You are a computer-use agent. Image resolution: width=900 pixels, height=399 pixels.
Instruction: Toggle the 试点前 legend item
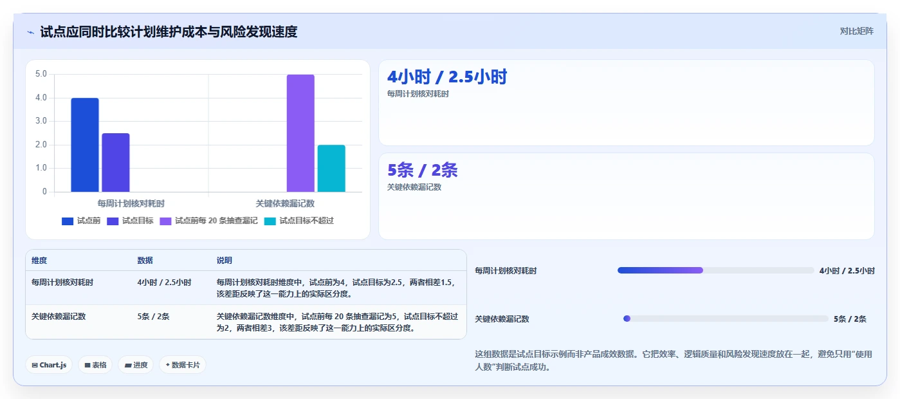tap(81, 221)
